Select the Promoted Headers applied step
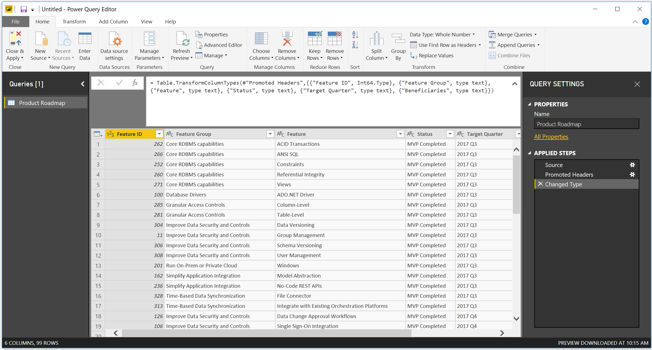 click(x=586, y=174)
